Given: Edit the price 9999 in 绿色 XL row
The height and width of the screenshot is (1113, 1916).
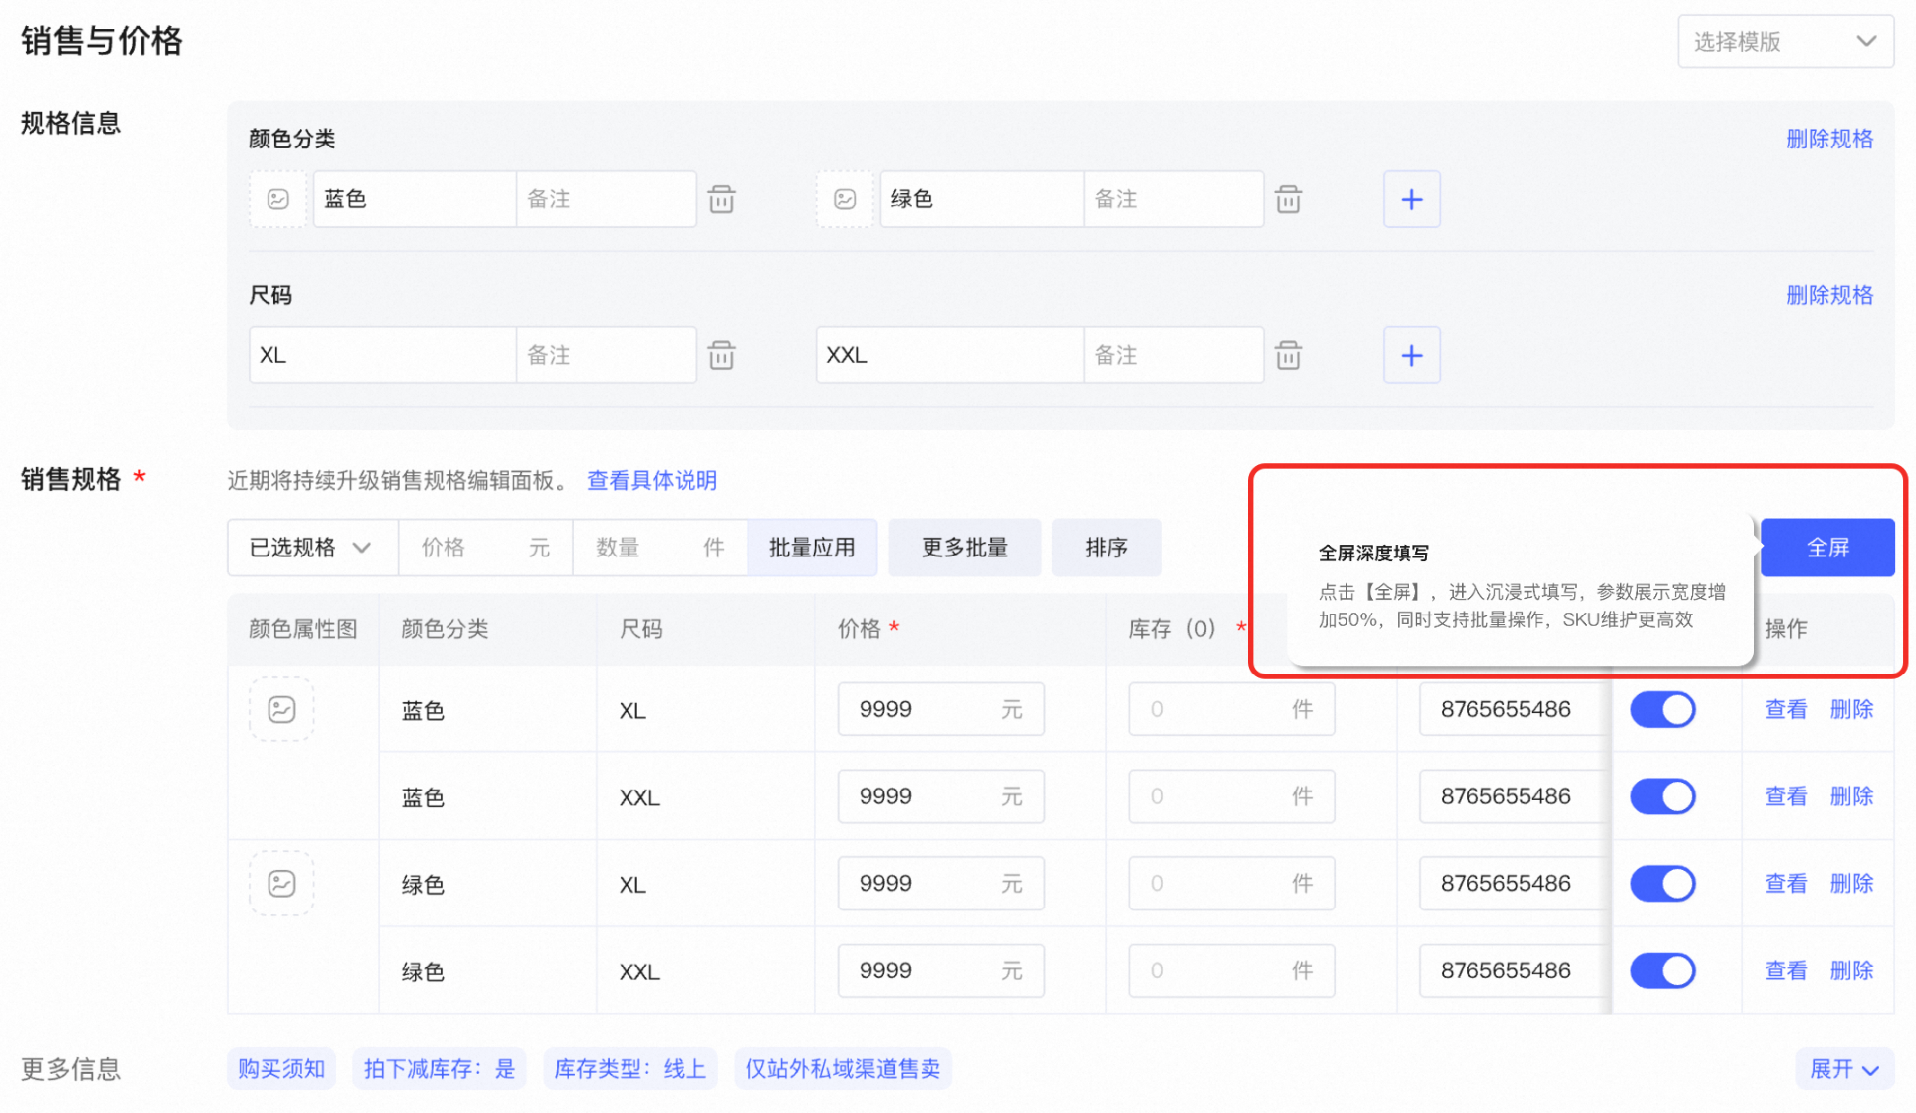Looking at the screenshot, I should tap(940, 883).
